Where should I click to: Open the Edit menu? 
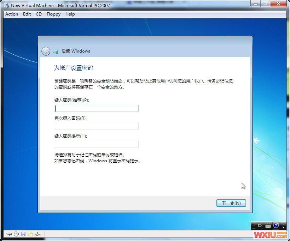click(27, 14)
